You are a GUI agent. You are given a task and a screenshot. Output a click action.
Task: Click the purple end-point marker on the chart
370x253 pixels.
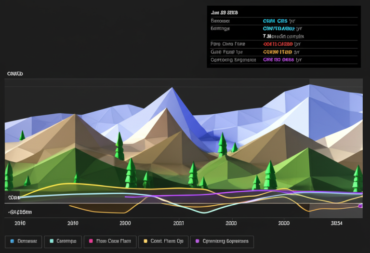(x=360, y=206)
